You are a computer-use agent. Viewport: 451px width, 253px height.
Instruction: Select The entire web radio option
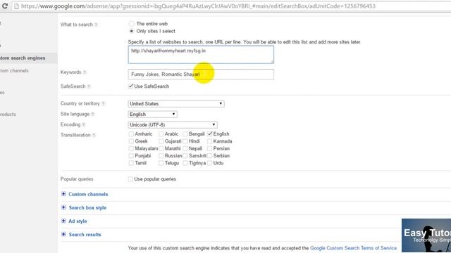point(132,24)
